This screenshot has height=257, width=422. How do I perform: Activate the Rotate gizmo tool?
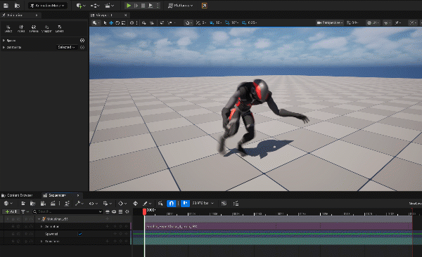(x=117, y=23)
